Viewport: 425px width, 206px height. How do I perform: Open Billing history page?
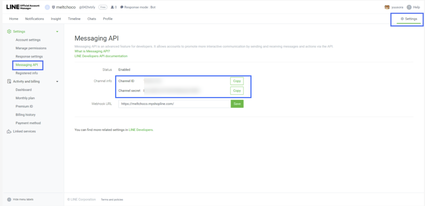point(26,115)
